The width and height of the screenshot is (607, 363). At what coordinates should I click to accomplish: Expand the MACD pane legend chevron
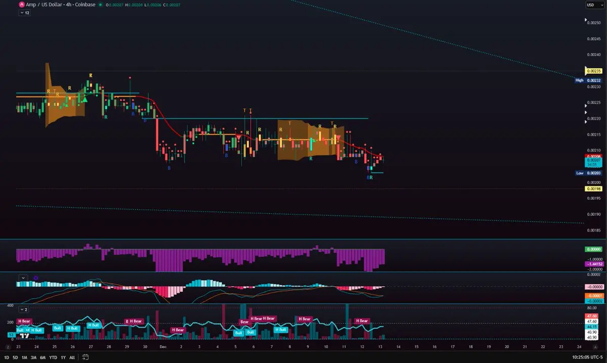pos(22,278)
